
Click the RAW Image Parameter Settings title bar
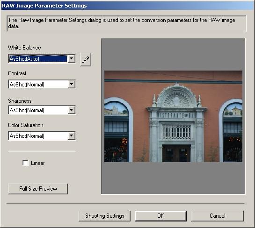127,6
